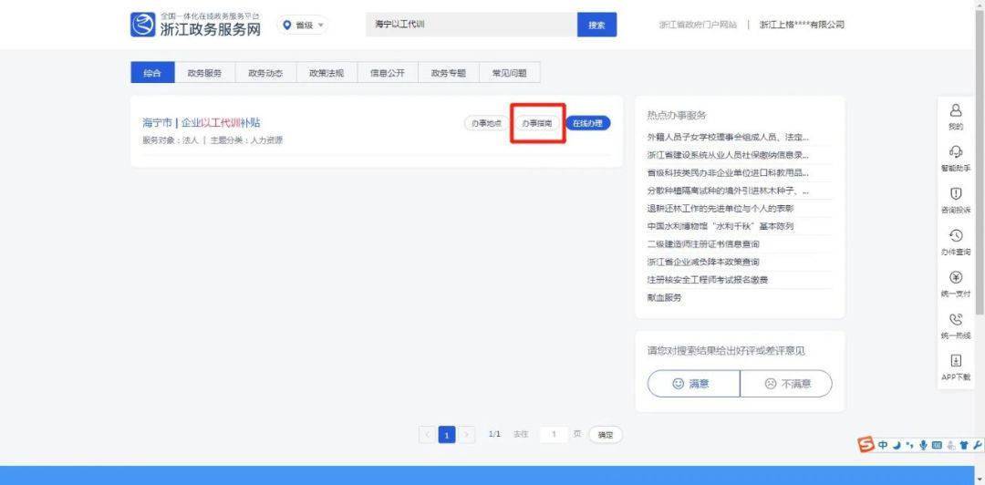
Task: Open the 外籍人员子女学校理事会组成人员 hot service link
Action: (x=728, y=137)
